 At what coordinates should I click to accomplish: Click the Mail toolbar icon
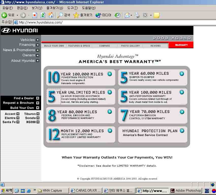click(x=127, y=15)
